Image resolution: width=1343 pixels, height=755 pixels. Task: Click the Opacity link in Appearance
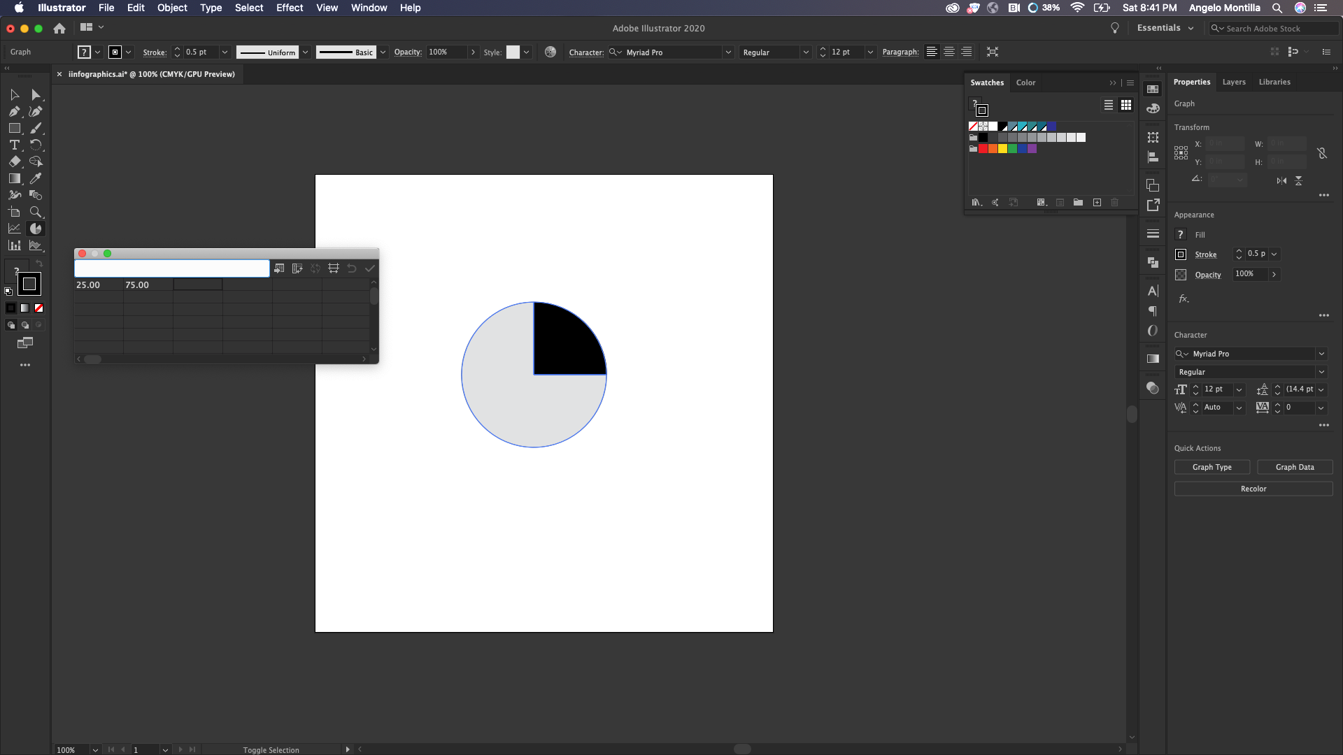1208,275
